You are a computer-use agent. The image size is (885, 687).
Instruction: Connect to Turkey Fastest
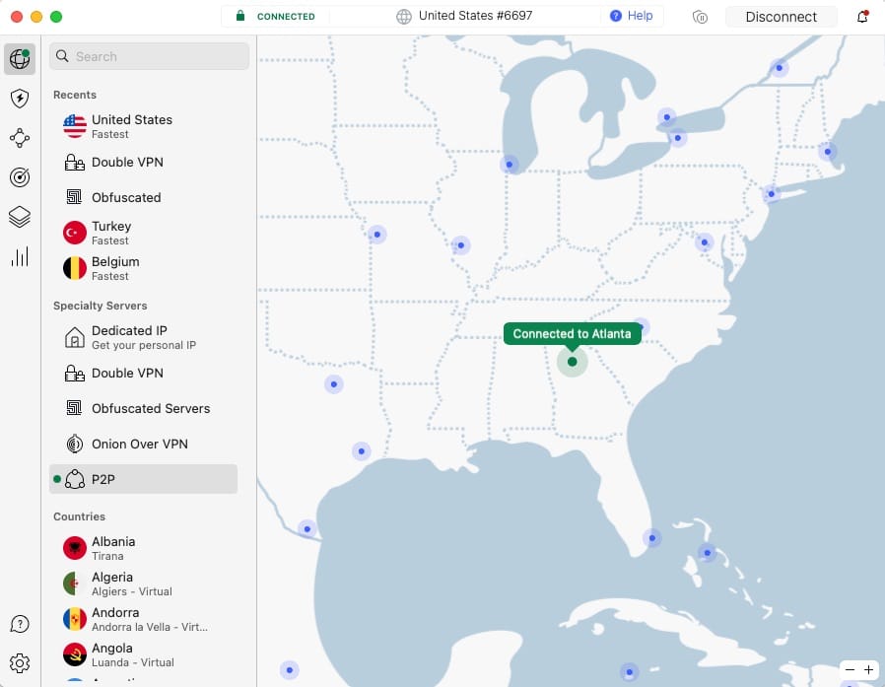[144, 233]
